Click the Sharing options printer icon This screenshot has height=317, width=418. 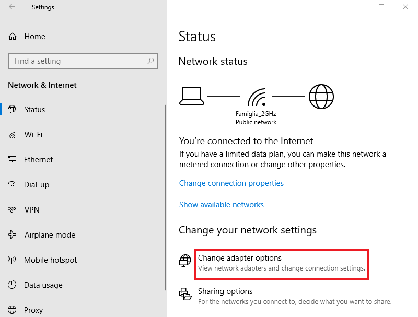185,294
